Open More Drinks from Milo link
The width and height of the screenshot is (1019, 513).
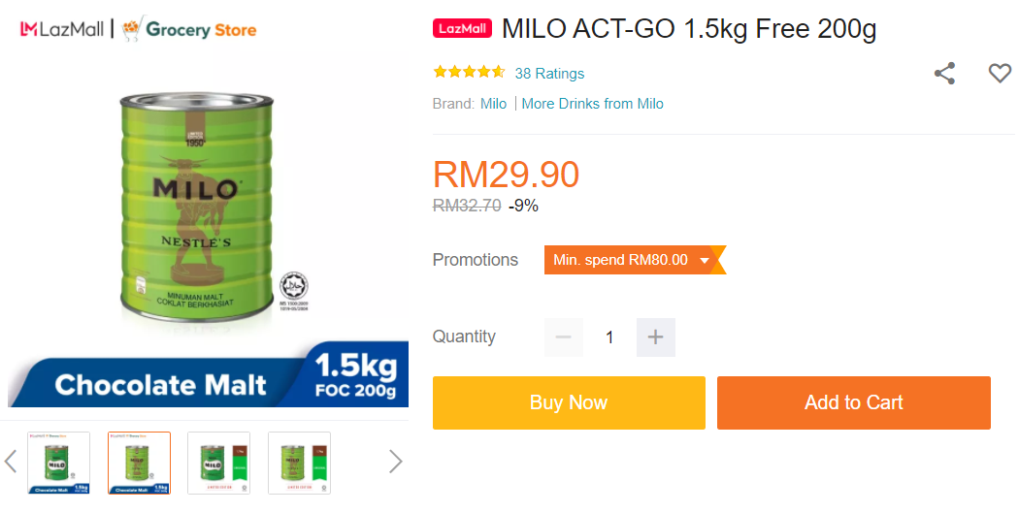point(592,104)
